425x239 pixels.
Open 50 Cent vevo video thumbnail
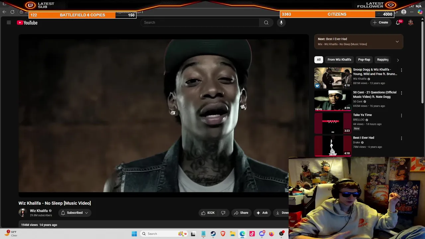coord(333,100)
